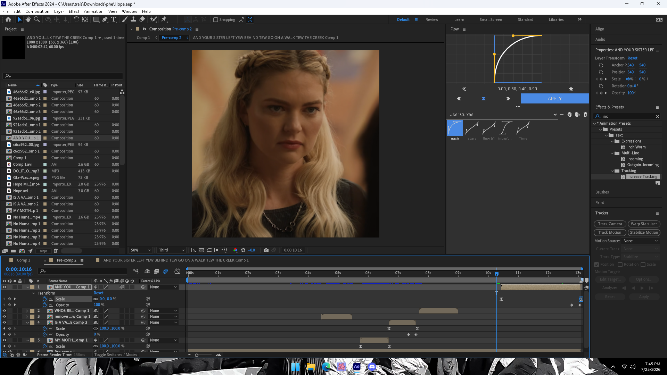Toggle the Snapping checkbox
The width and height of the screenshot is (667, 375).
(216, 20)
